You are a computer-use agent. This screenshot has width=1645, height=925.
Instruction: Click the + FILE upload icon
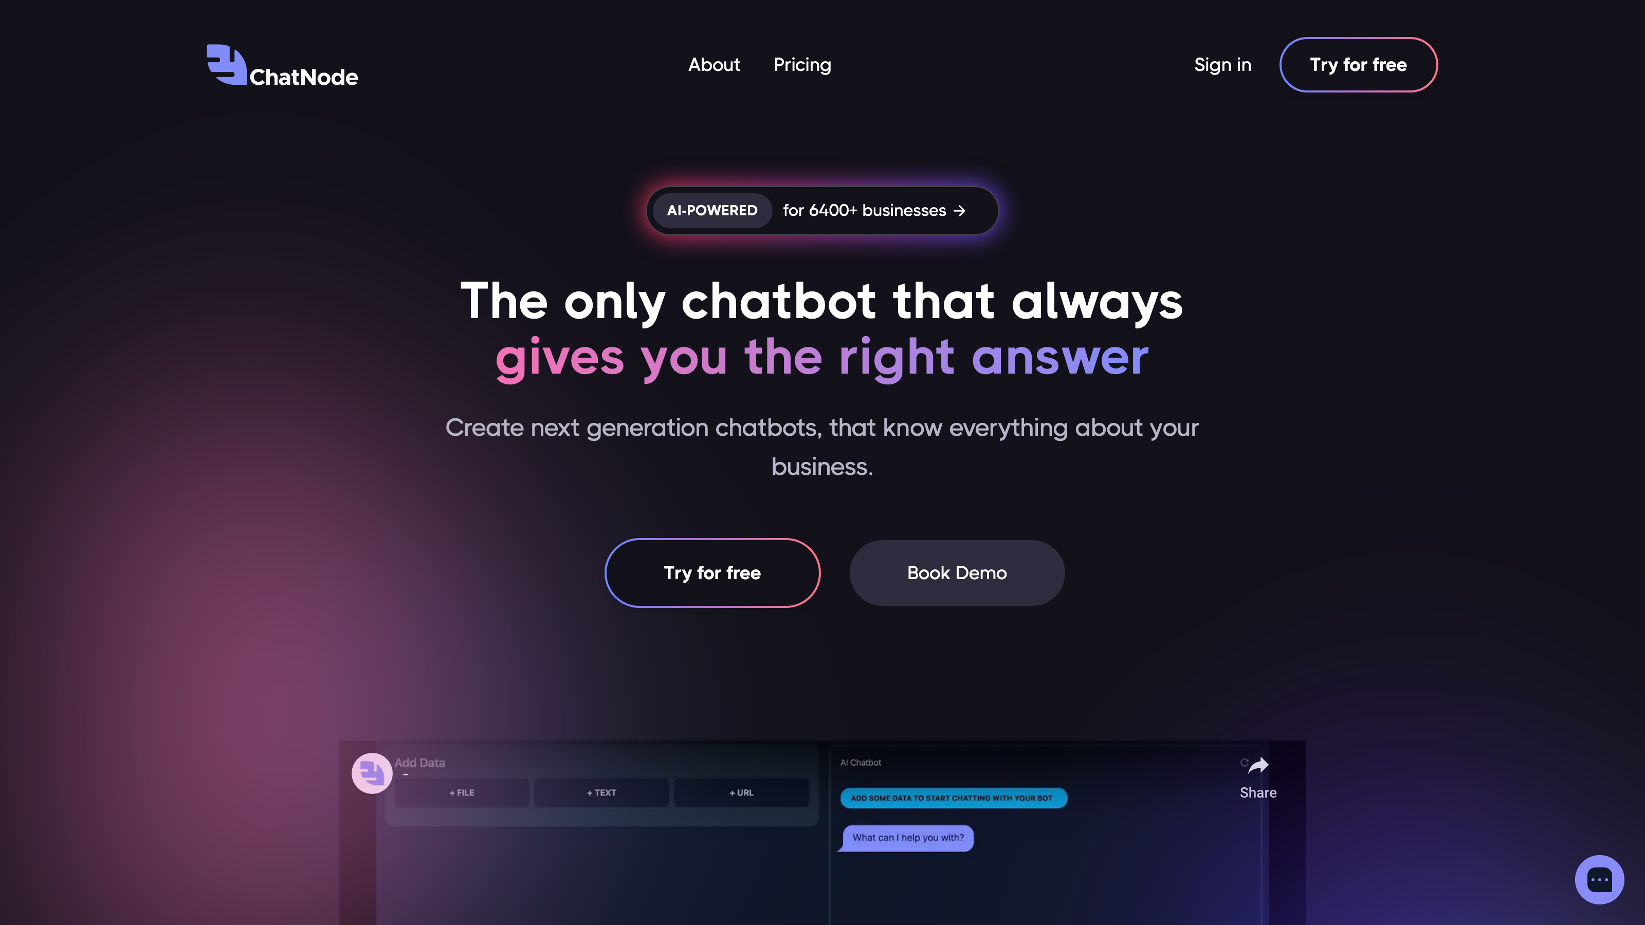(462, 793)
